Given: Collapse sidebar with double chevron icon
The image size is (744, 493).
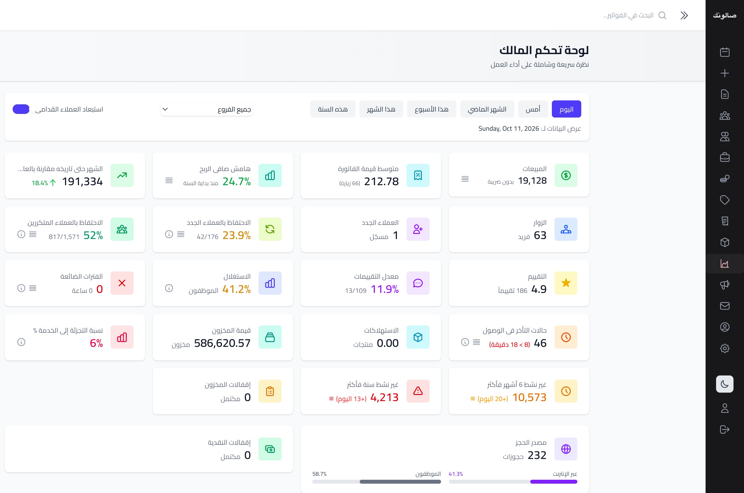Looking at the screenshot, I should [684, 15].
